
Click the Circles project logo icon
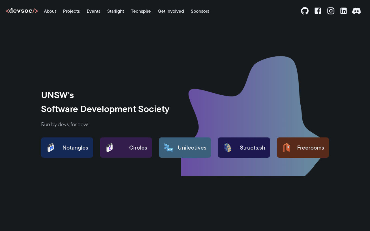(110, 148)
